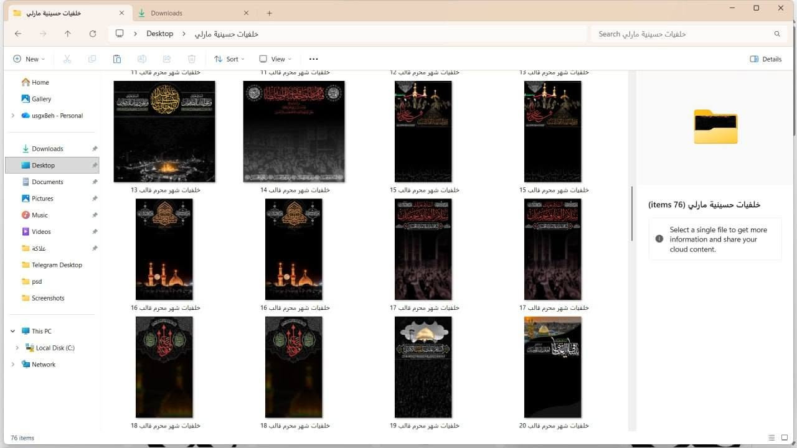This screenshot has width=797, height=448.
Task: Click the pin icon beside Documents
Action: pos(95,182)
